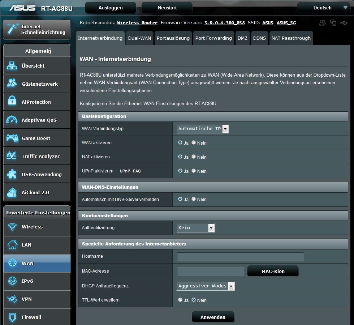Click the Neustart button
Screen dimensions: 354x325
click(167, 8)
